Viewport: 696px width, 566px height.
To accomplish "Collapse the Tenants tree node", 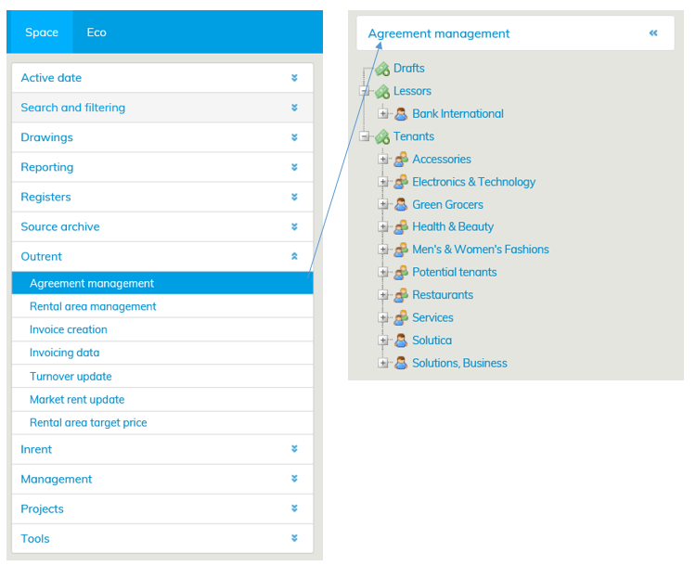I will 365,136.
